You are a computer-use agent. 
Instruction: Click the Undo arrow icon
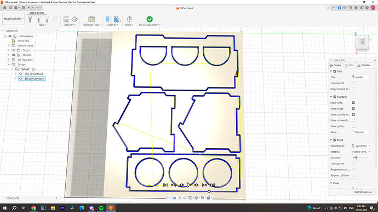(x=29, y=8)
